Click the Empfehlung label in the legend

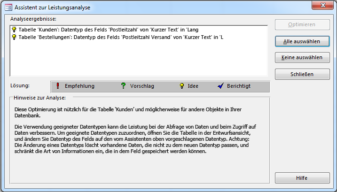click(79, 86)
